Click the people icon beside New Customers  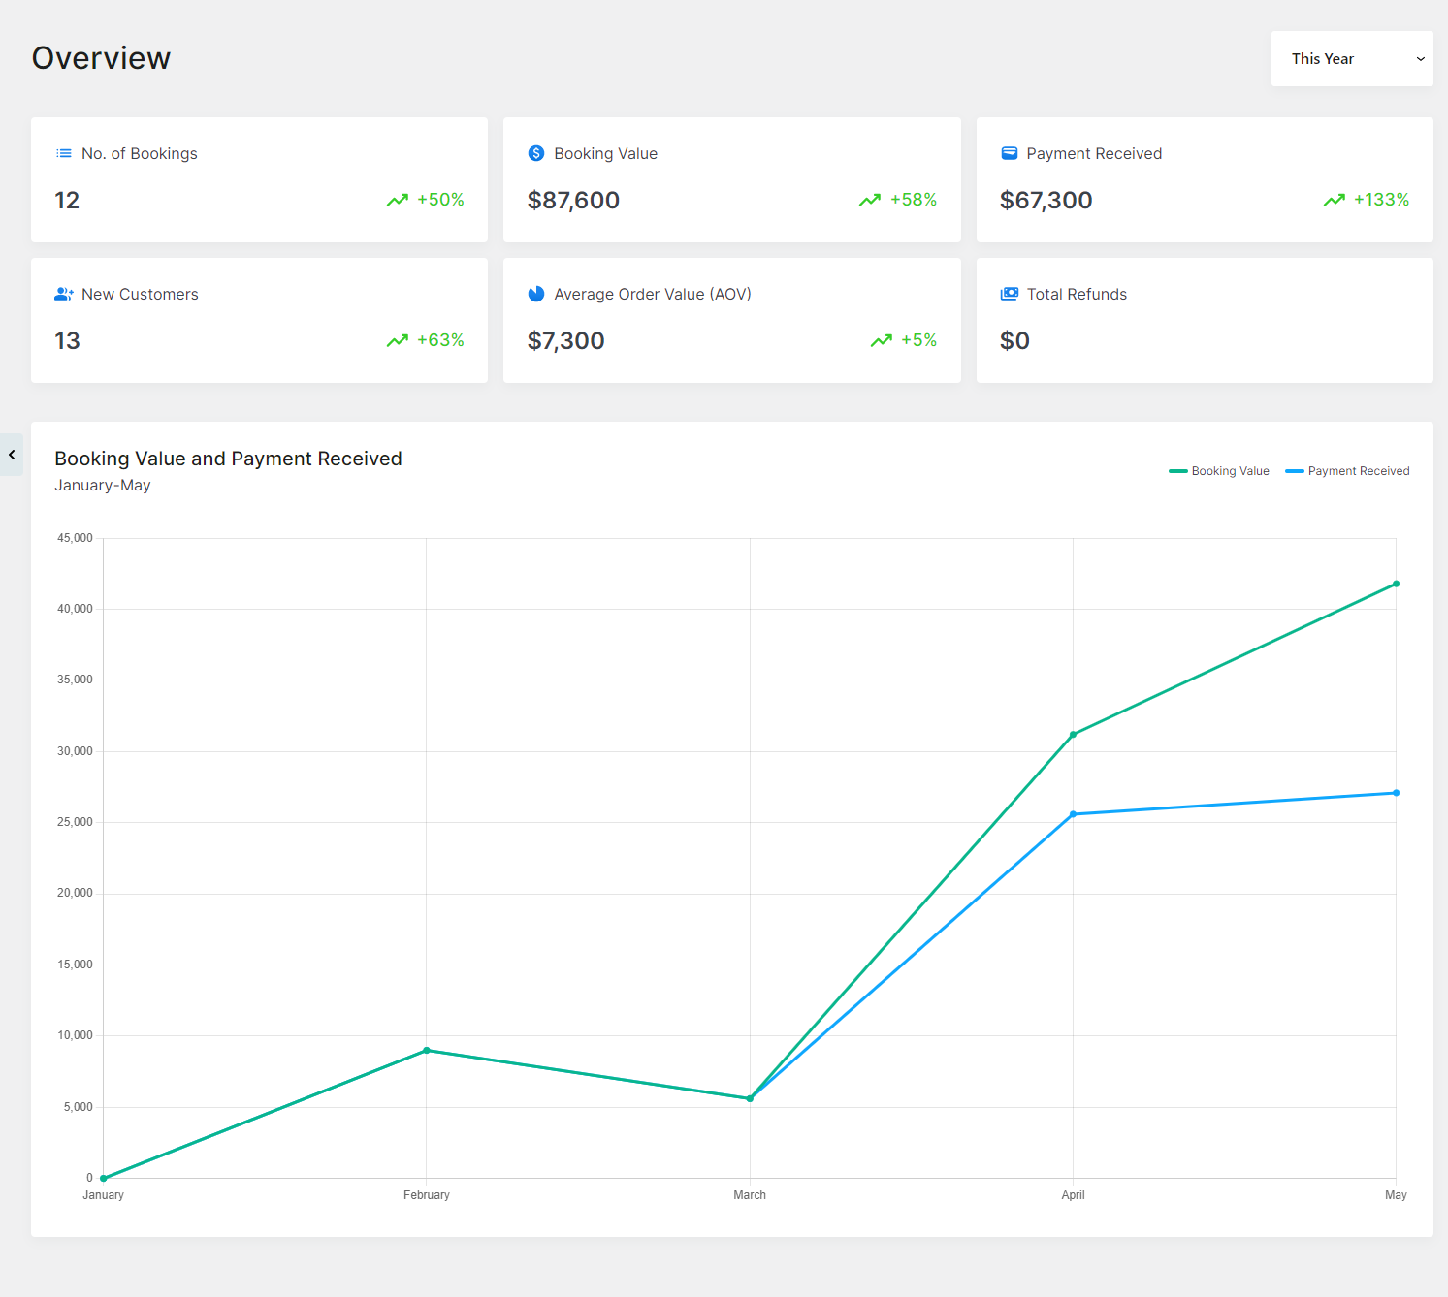pos(64,294)
